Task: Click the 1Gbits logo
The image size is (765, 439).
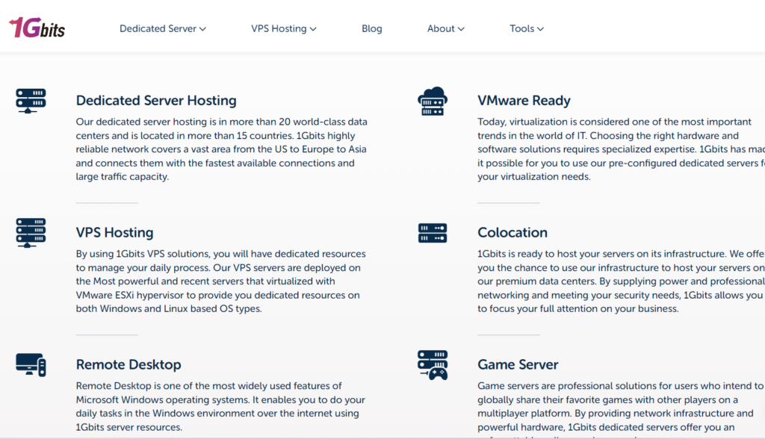Action: [x=37, y=28]
